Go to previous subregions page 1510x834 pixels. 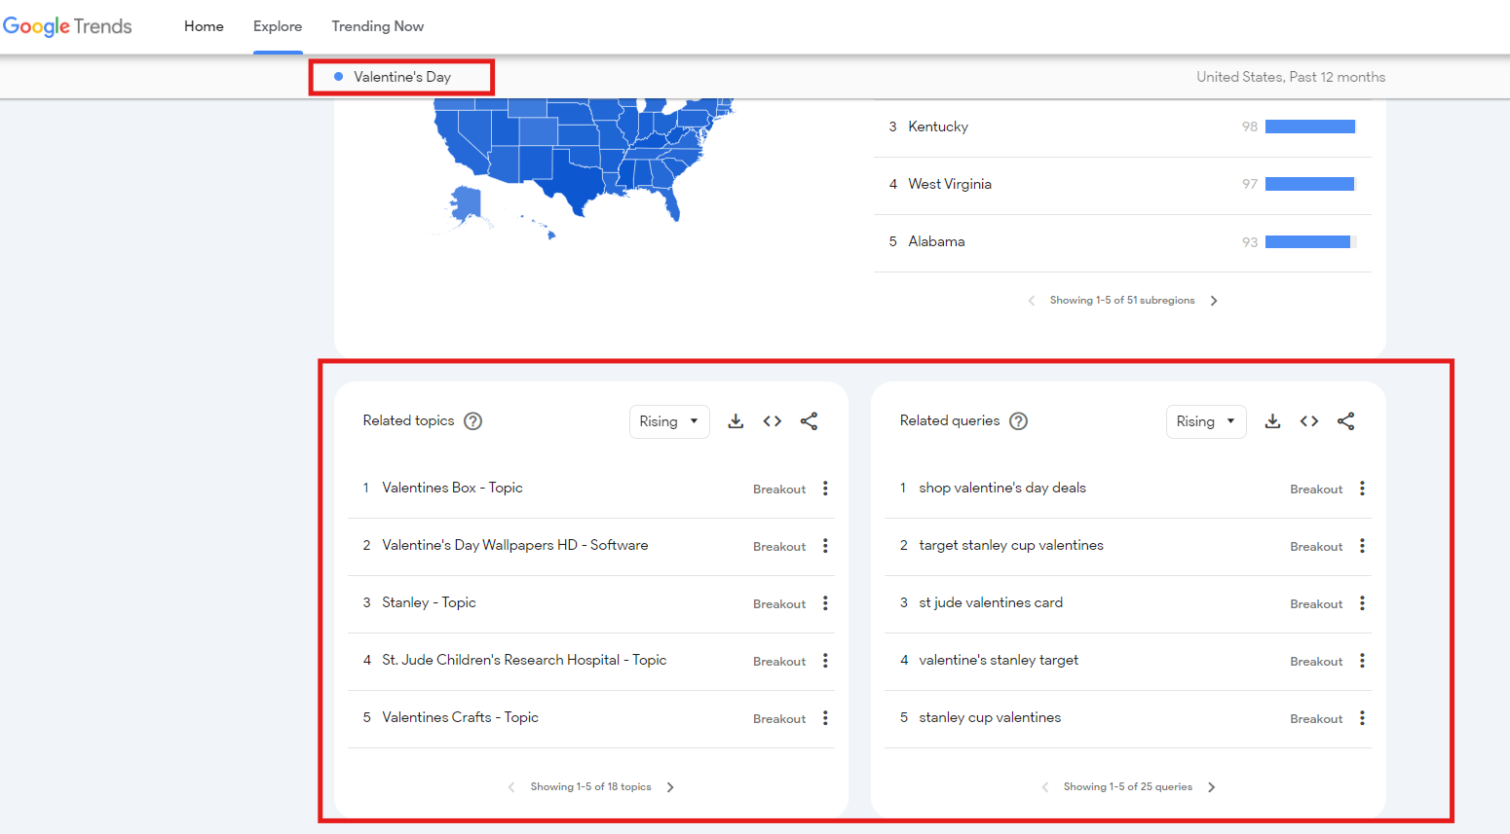1032,301
